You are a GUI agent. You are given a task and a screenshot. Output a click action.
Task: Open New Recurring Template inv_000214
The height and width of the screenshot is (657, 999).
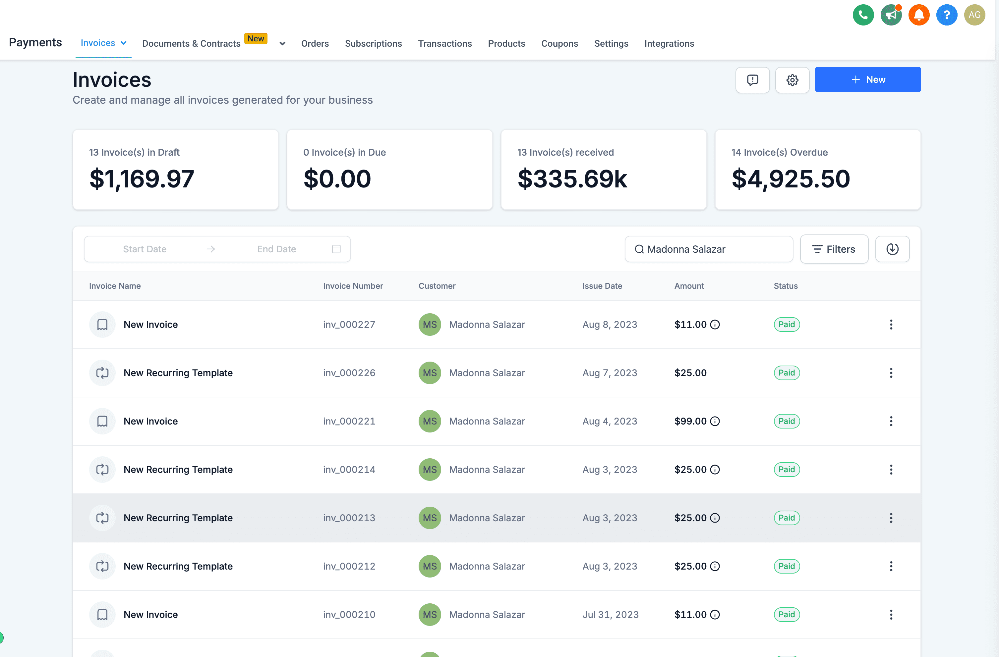178,470
